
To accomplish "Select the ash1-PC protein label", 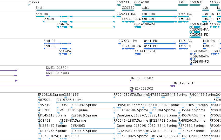I will [x=151, y=46].
